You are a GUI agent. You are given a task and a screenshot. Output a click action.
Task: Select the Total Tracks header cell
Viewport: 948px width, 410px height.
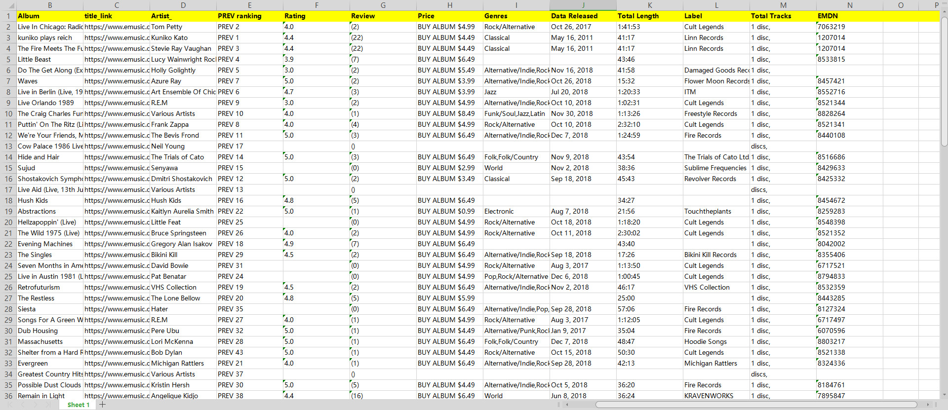[783, 16]
